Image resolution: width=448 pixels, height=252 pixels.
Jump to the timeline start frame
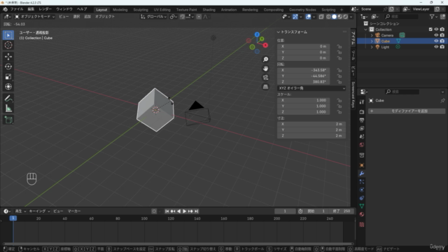[167, 211]
